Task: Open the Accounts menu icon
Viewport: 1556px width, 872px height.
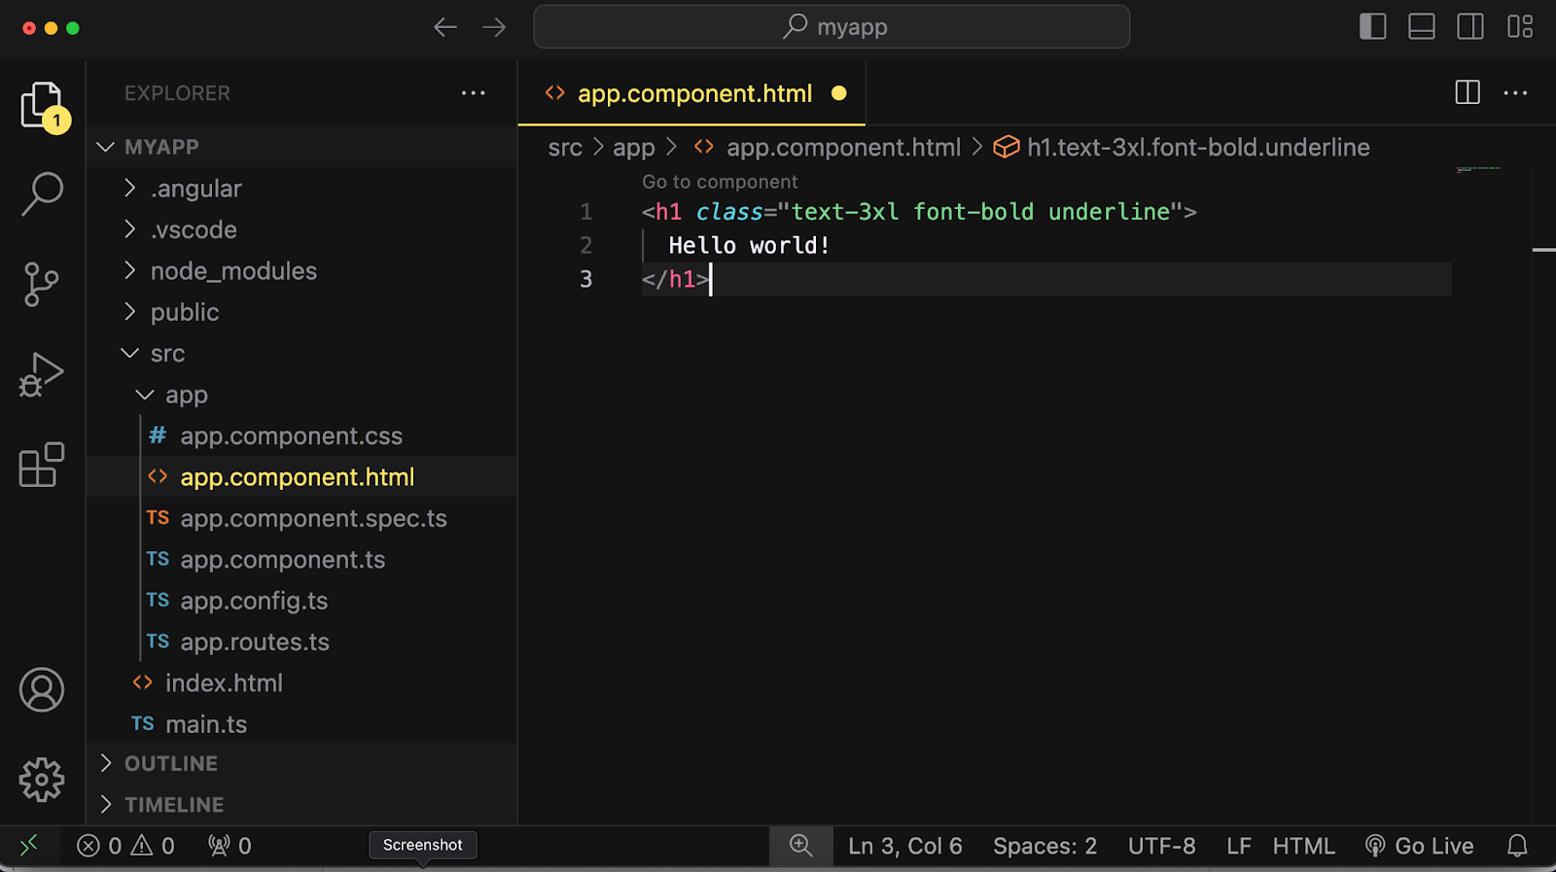Action: 42,690
